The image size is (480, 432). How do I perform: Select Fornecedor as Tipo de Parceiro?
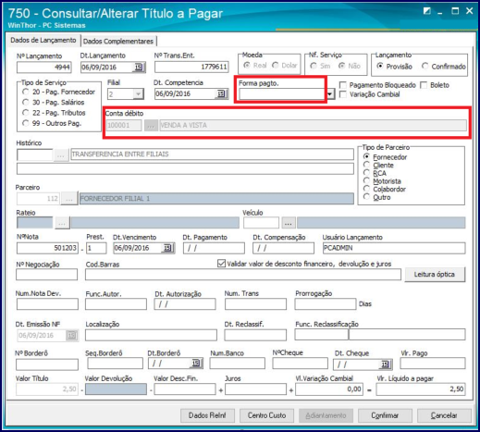[366, 157]
